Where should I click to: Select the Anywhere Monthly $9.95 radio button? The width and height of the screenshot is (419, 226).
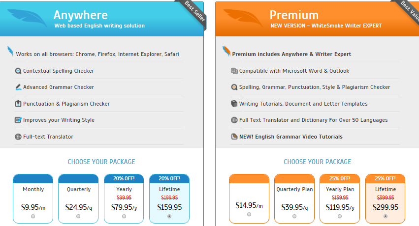tap(33, 216)
